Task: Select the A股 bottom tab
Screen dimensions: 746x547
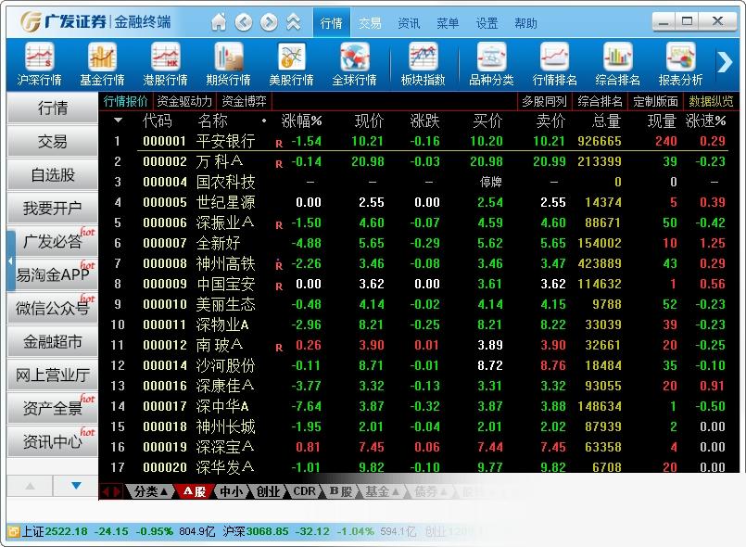Action: click(x=194, y=491)
